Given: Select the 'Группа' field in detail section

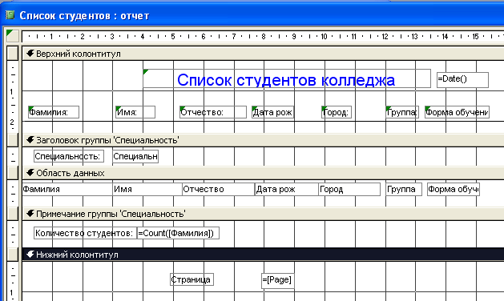Looking at the screenshot, I should point(404,189).
